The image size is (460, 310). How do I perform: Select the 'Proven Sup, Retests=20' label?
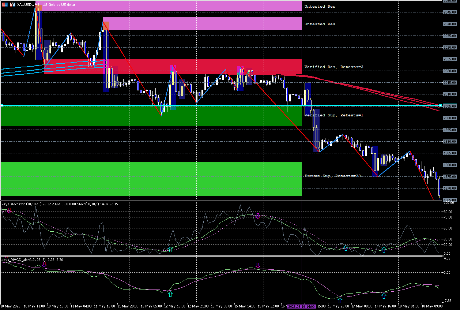(332, 176)
